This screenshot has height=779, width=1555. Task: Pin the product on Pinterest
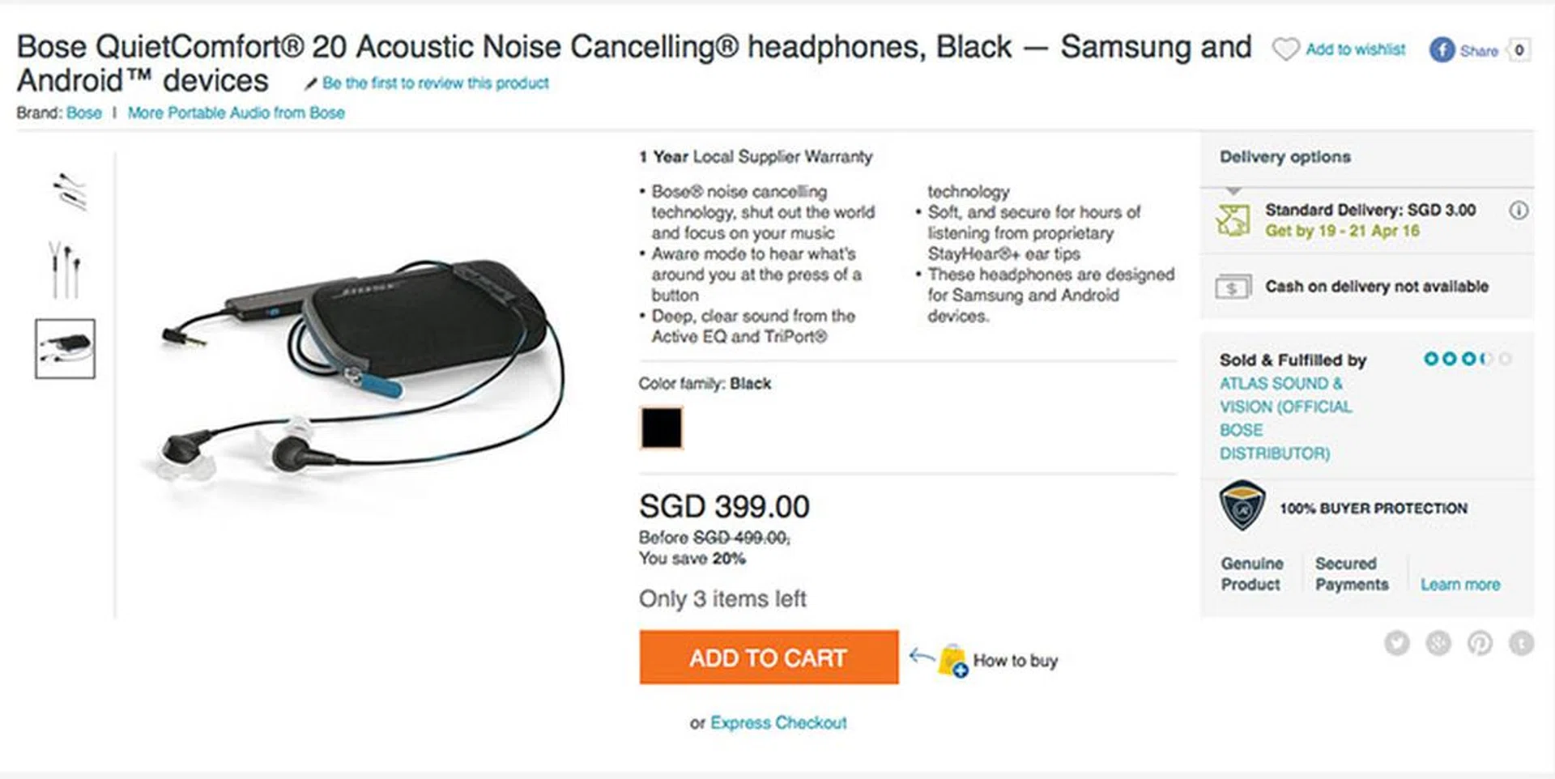click(1480, 643)
